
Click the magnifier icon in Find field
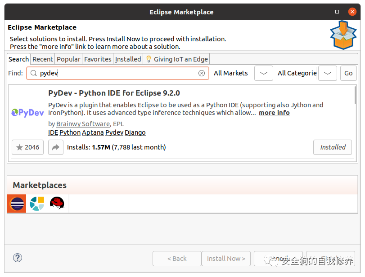33,73
